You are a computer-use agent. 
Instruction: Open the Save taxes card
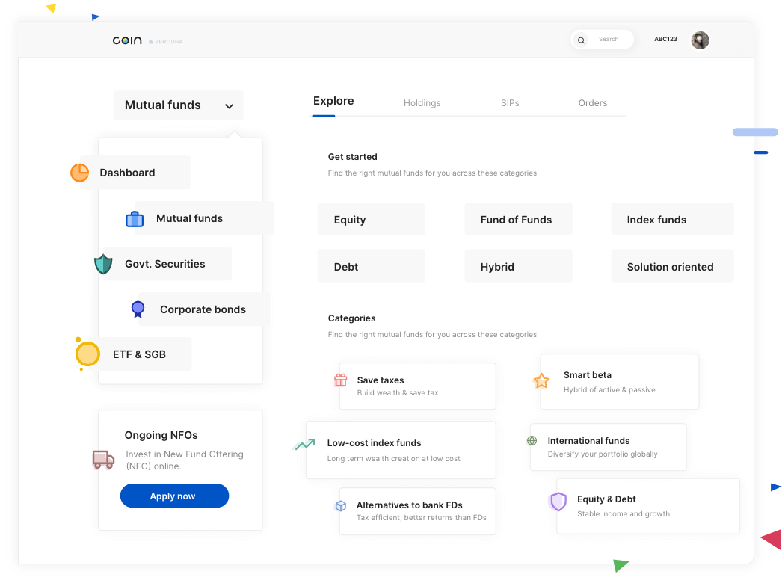click(417, 386)
